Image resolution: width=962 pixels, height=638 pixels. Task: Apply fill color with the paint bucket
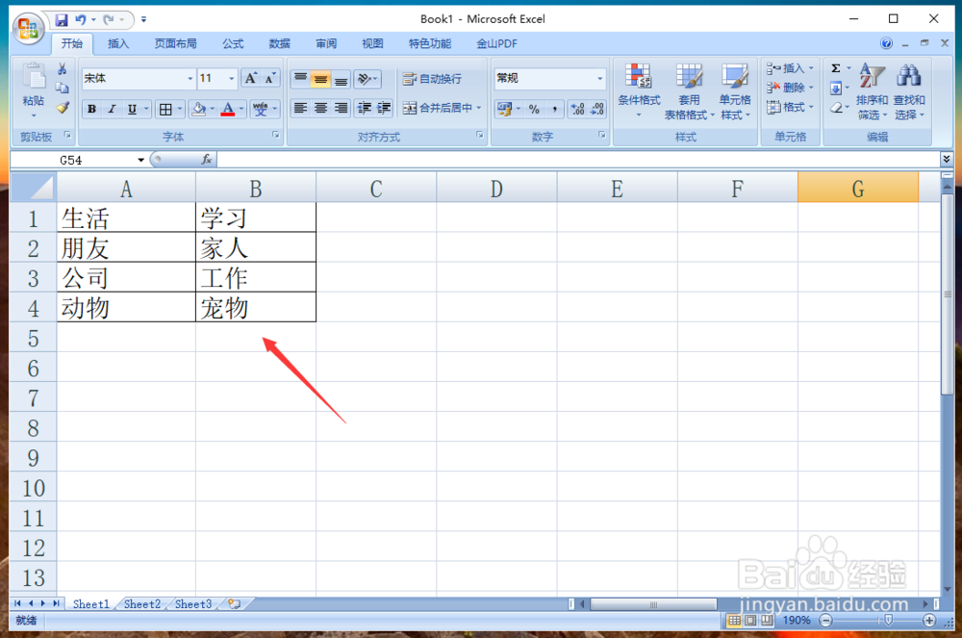pyautogui.click(x=199, y=109)
